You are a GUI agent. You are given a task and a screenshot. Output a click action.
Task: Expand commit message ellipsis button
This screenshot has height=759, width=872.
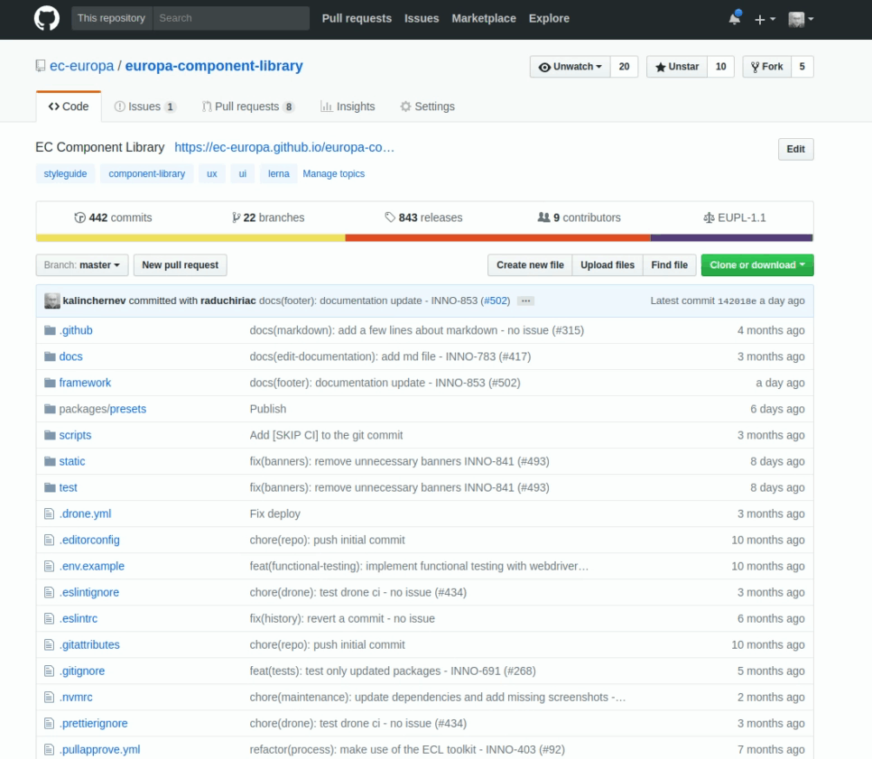525,301
